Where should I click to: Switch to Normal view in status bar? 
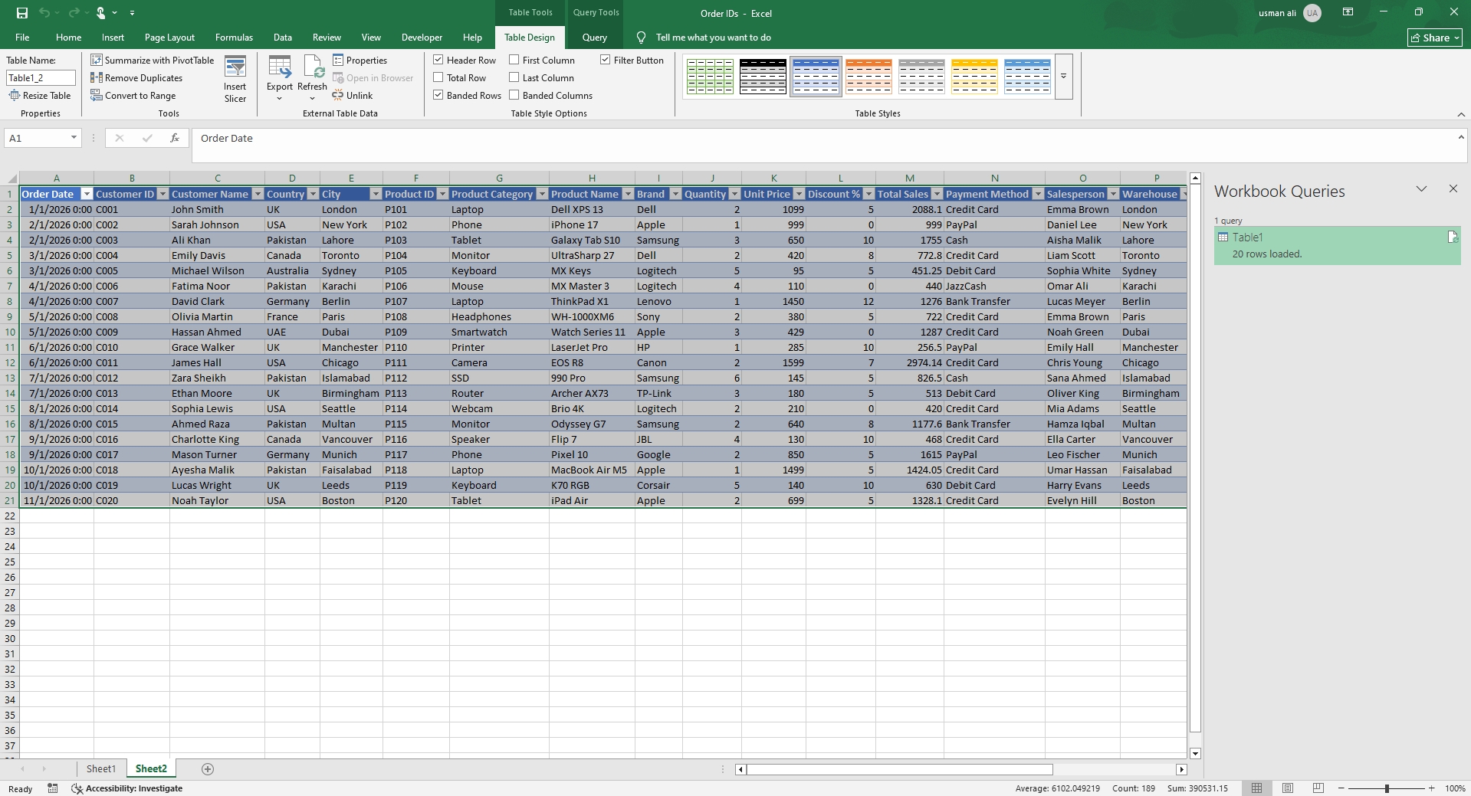(x=1257, y=788)
